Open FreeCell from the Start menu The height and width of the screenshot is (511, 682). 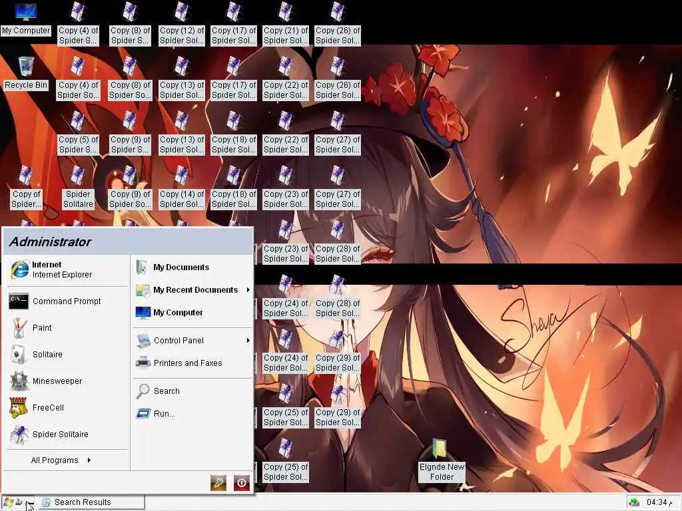tap(37, 408)
